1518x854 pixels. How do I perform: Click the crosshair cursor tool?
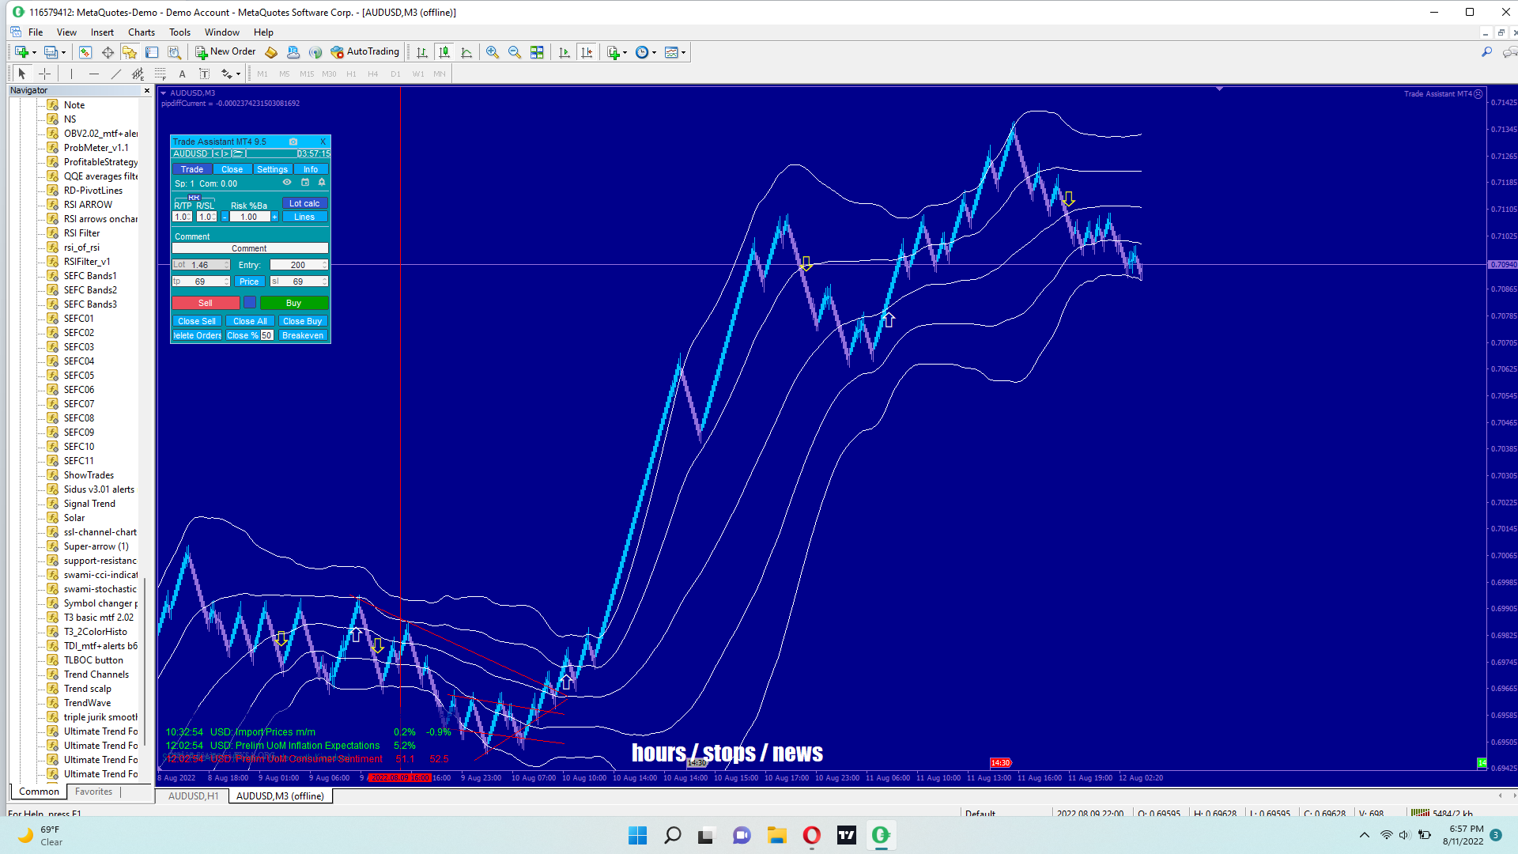pos(45,74)
